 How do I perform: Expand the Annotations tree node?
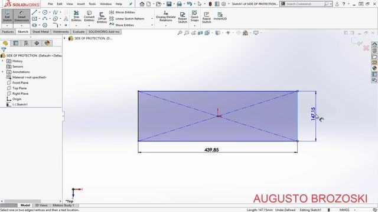click(2, 72)
